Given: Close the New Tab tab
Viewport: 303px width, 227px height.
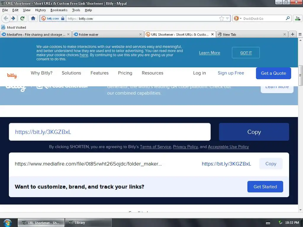Looking at the screenshot, I should (284, 34).
